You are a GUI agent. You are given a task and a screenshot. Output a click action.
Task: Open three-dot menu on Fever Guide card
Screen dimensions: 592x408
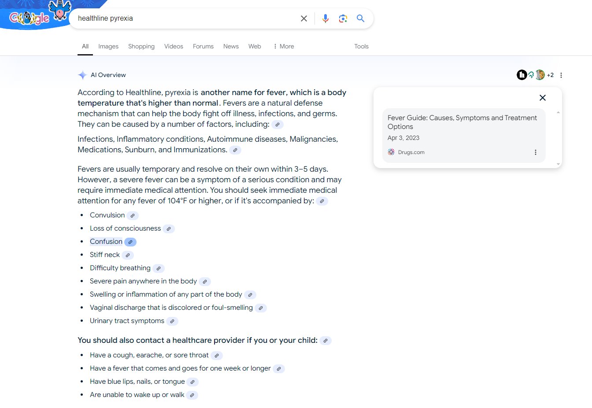coord(536,152)
